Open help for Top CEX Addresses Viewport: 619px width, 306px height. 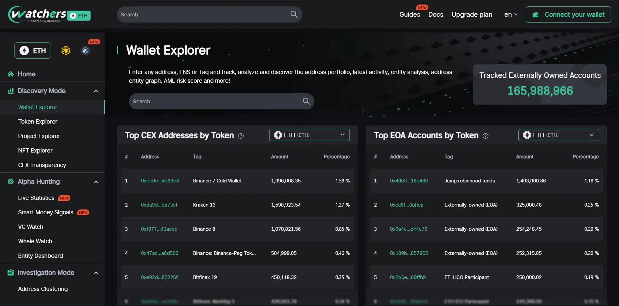click(x=241, y=136)
